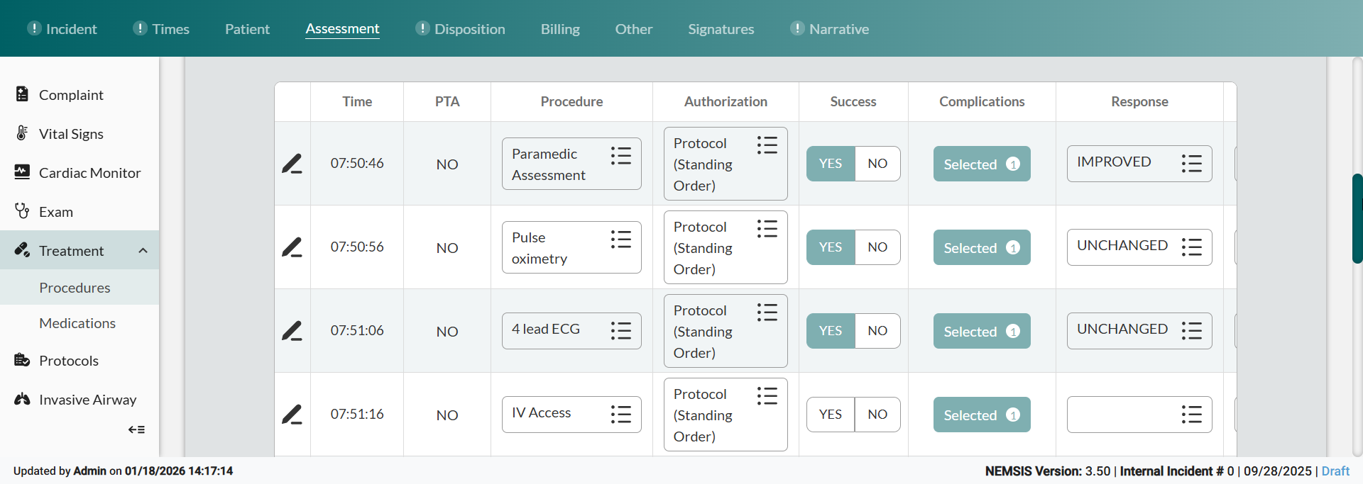Screen dimensions: 1363x484
Task: Click the 07:51:06 time cell
Action: pos(357,330)
